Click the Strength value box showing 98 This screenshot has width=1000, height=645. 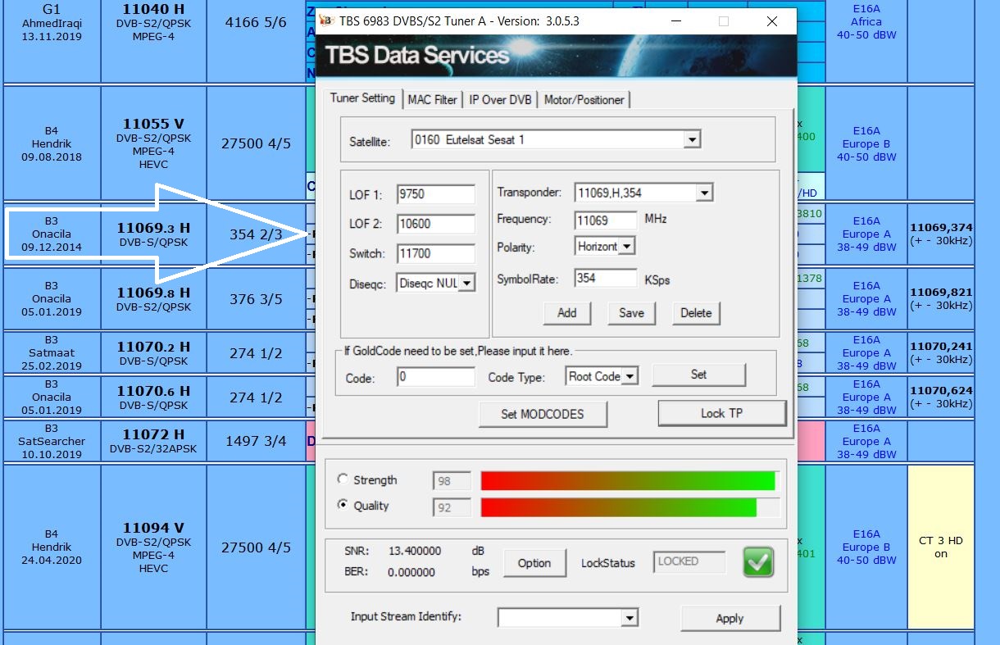click(x=452, y=481)
